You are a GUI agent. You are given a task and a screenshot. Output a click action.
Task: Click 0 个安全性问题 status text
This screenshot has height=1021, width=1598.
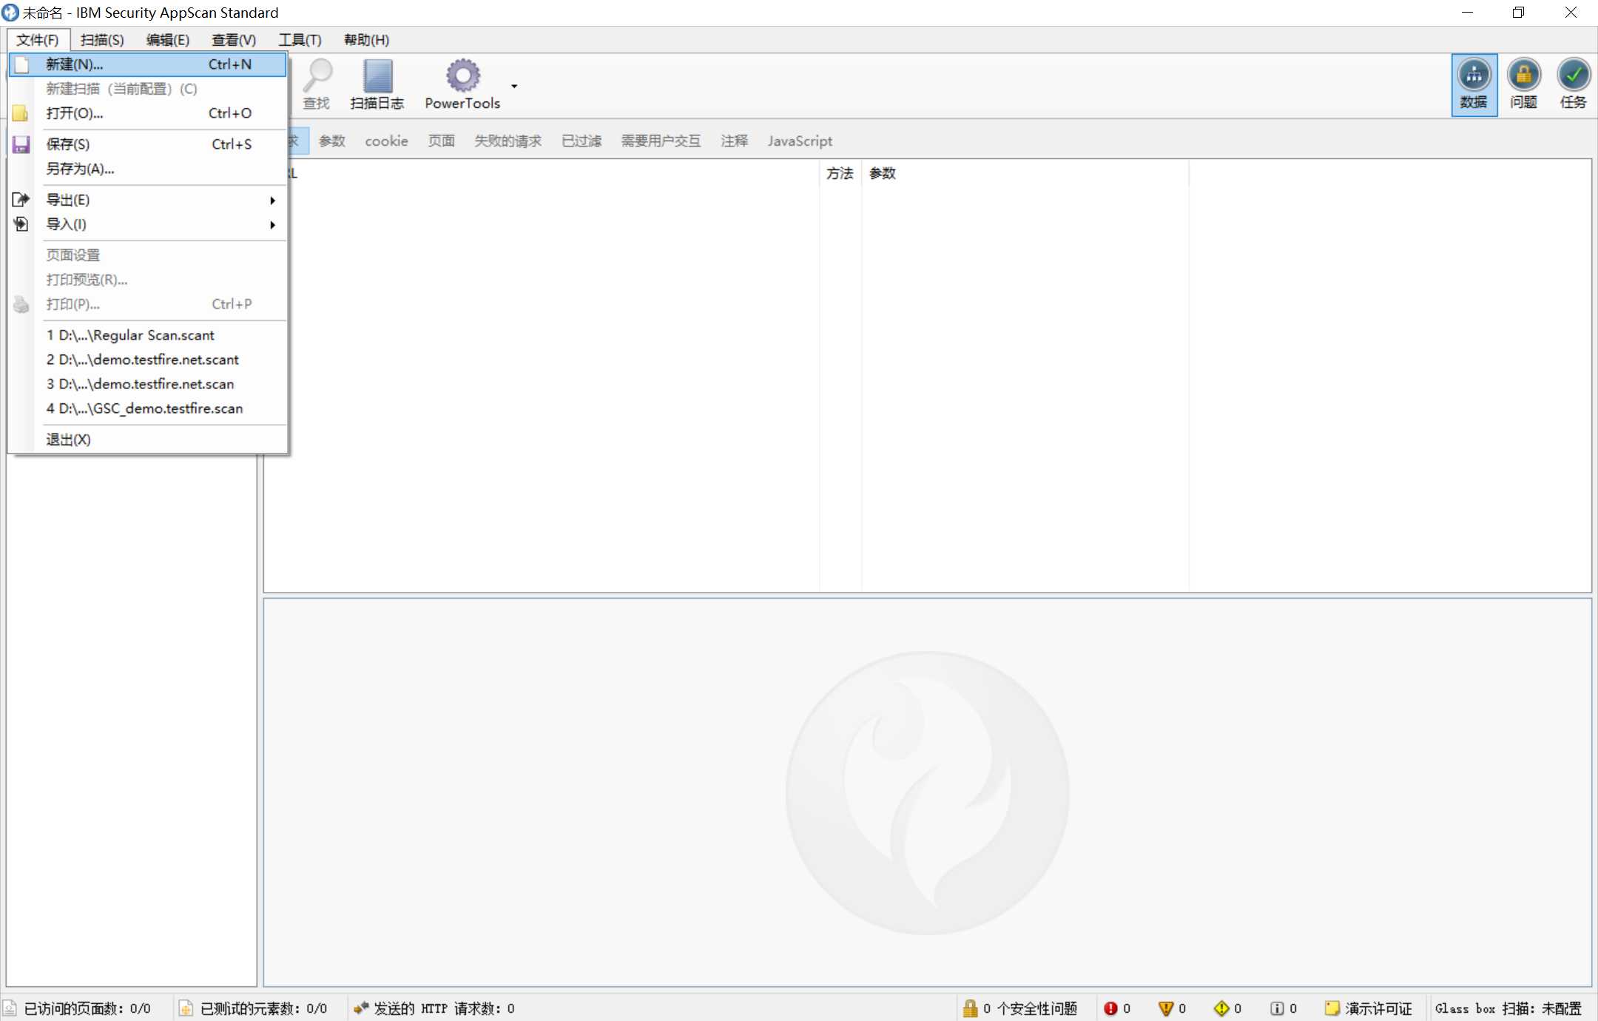(1030, 1008)
